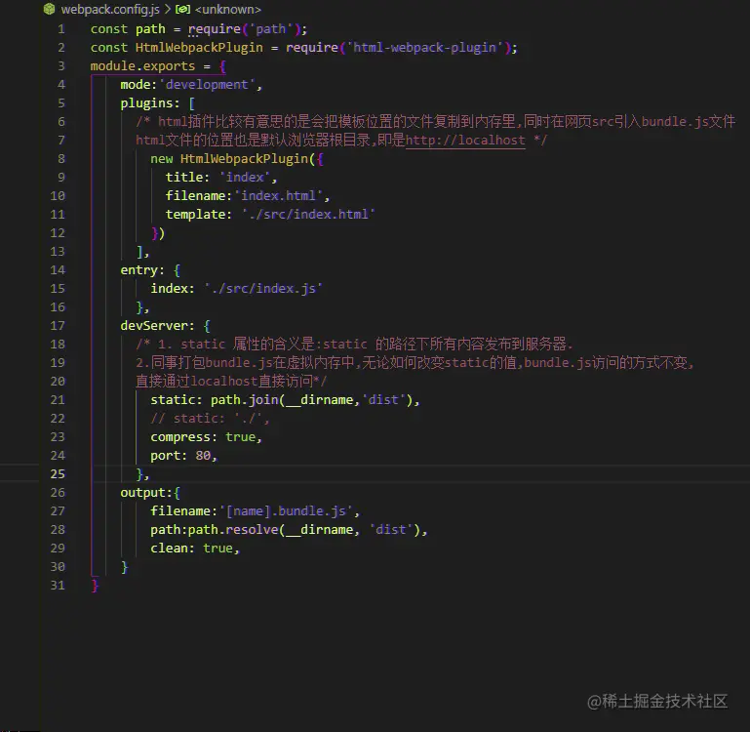Click filename:'index.html' on line 10
Viewport: 750px width, 732px height.
[247, 196]
